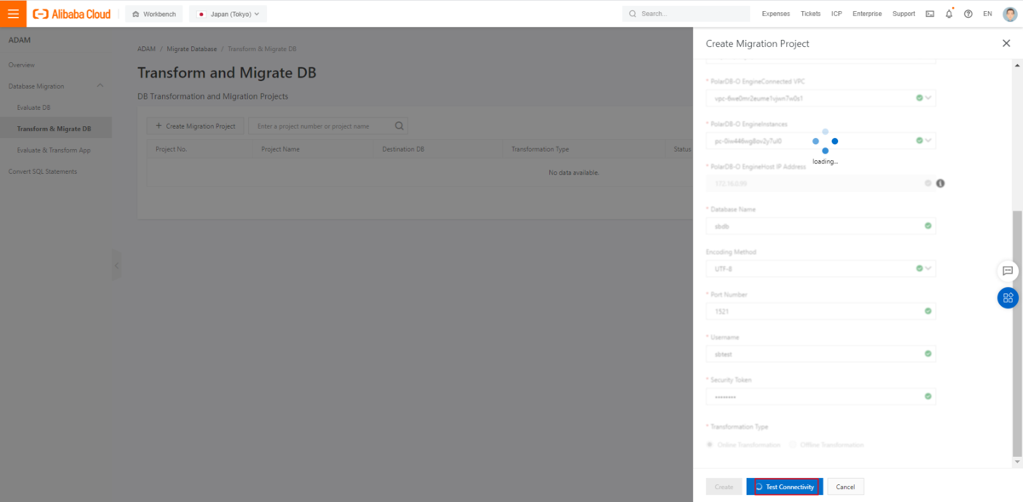Open the notifications bell

click(x=950, y=14)
